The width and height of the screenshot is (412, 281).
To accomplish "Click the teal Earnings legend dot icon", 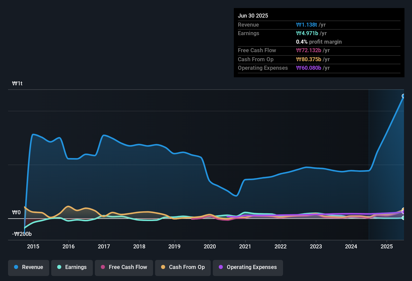I will coord(59,267).
